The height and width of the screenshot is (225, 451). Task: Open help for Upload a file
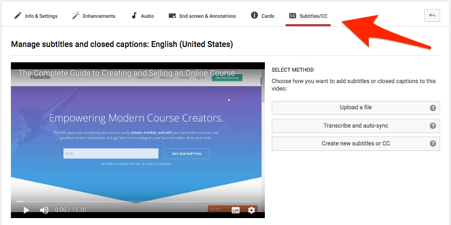click(433, 108)
